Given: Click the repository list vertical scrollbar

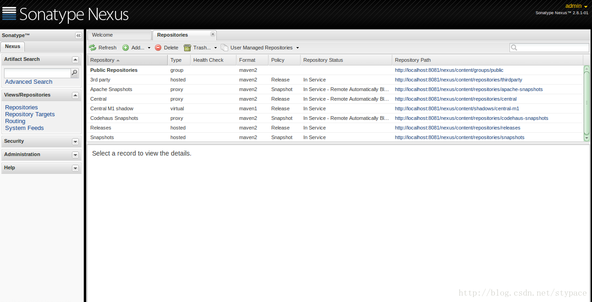Looking at the screenshot, I should pos(587,103).
